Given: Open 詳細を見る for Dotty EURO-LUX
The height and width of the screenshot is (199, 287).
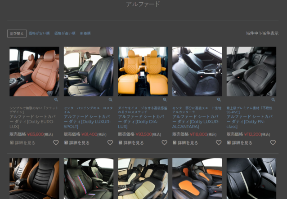Looking at the screenshot, I should (22, 143).
